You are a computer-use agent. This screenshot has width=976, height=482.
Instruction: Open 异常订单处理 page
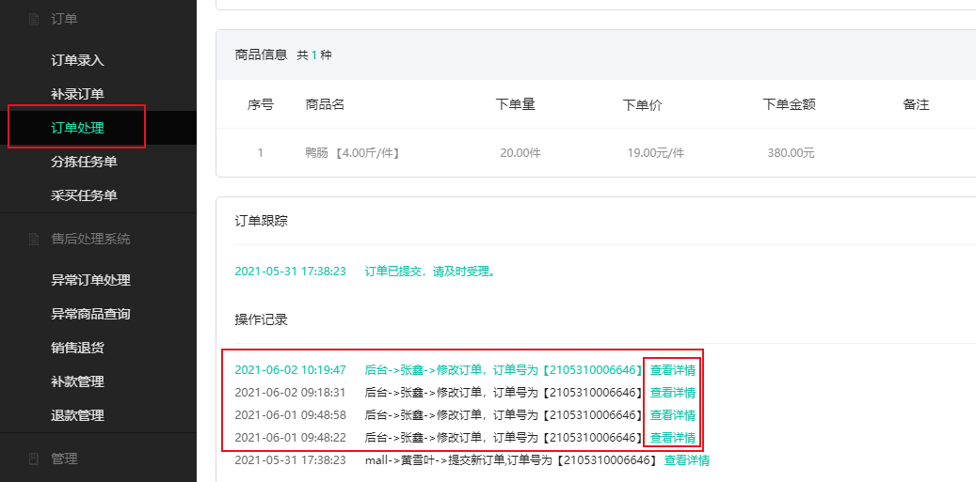[x=91, y=280]
